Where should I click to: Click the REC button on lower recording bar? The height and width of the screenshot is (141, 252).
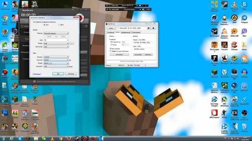[x=148, y=9]
